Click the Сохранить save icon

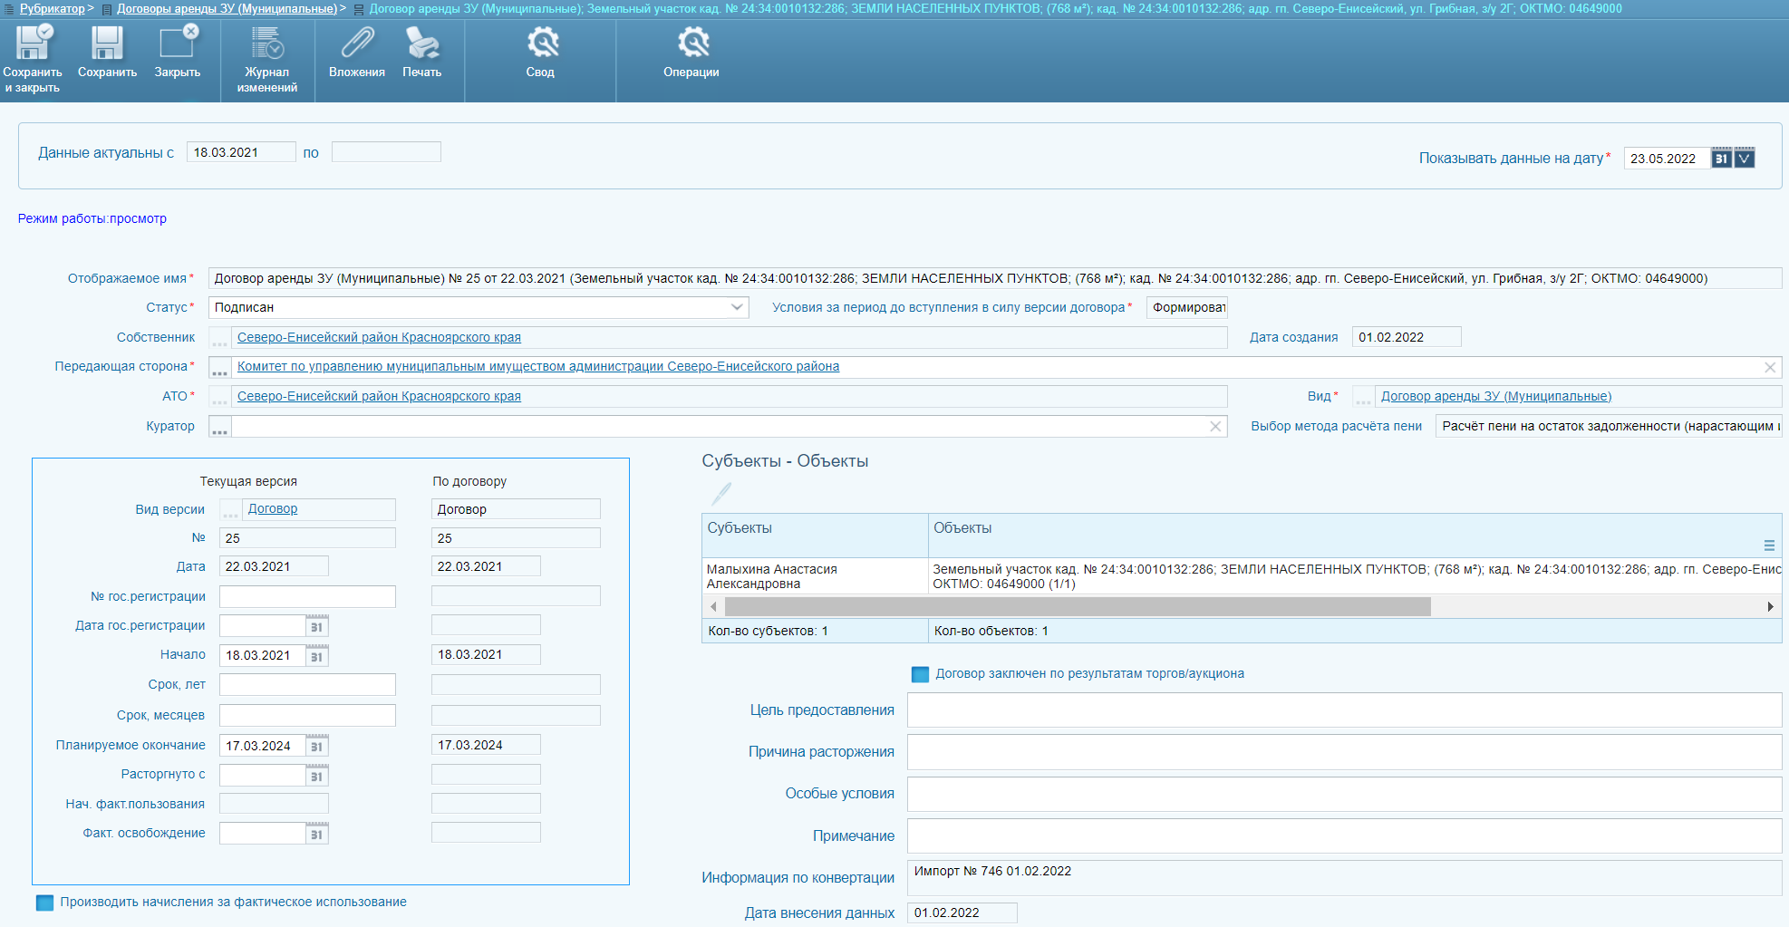pos(107,43)
